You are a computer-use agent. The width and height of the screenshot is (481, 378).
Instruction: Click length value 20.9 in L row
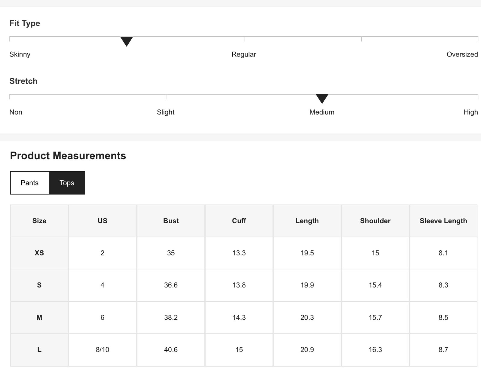coord(307,350)
